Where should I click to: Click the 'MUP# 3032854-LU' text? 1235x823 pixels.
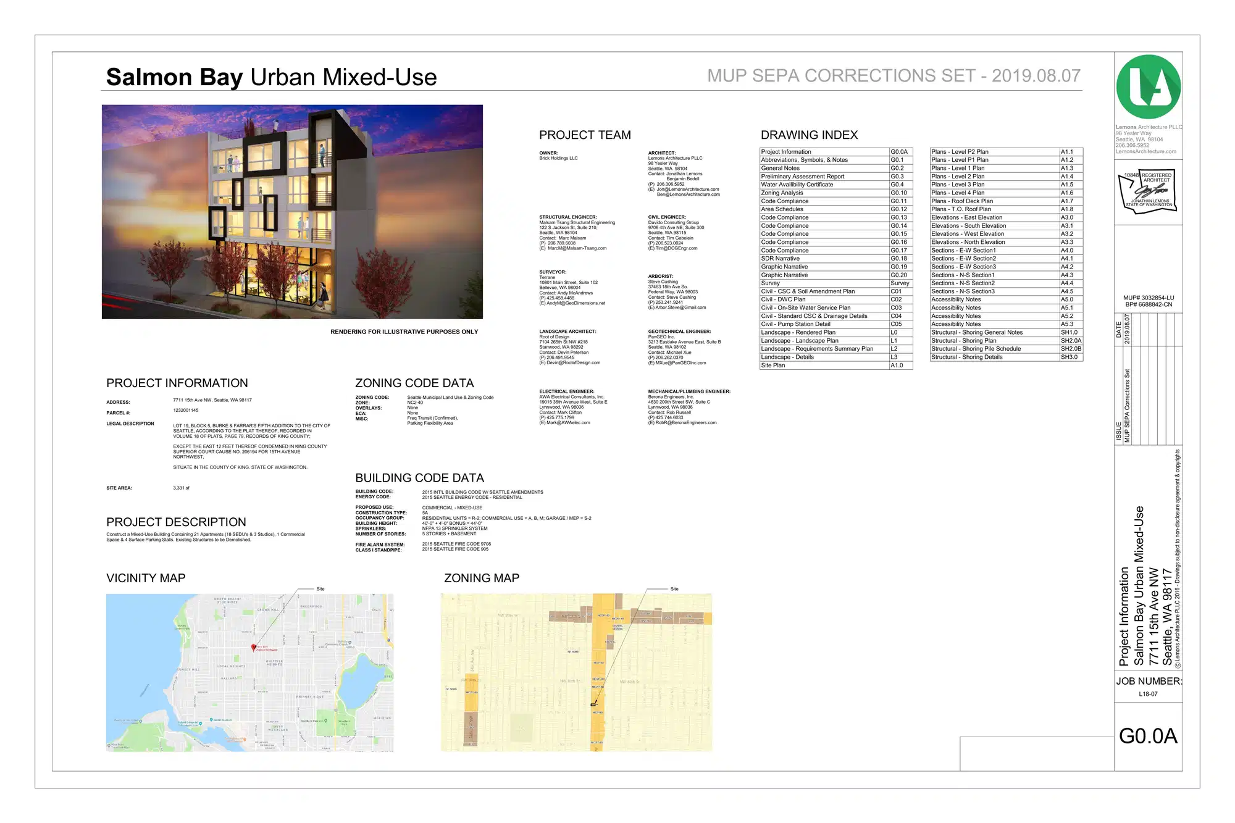1149,298
